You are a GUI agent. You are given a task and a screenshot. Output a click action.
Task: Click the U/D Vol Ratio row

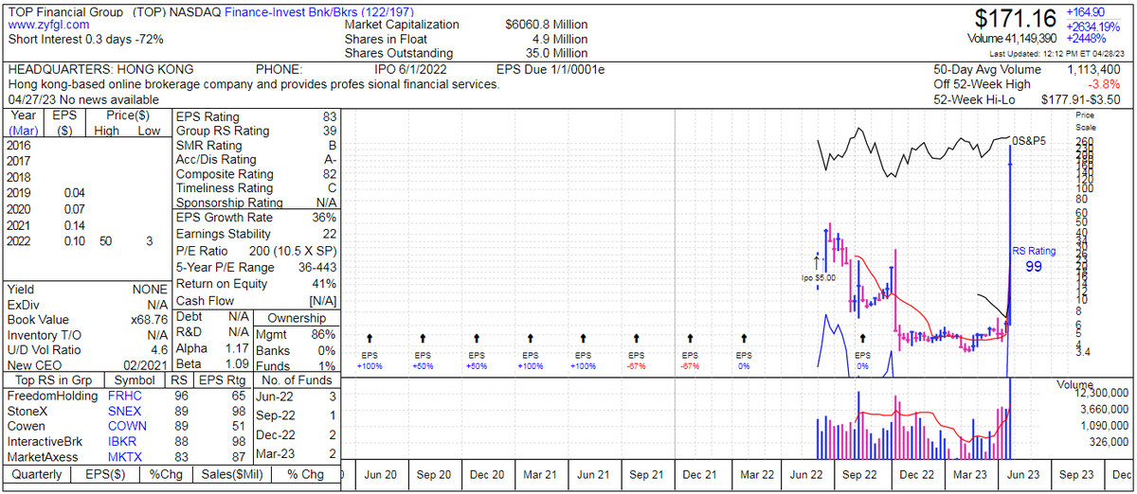pyautogui.click(x=88, y=349)
